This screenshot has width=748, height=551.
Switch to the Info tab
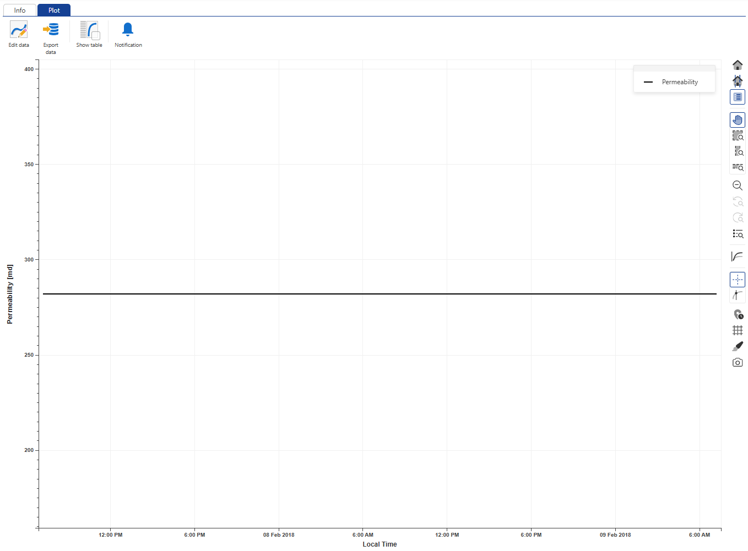[20, 10]
